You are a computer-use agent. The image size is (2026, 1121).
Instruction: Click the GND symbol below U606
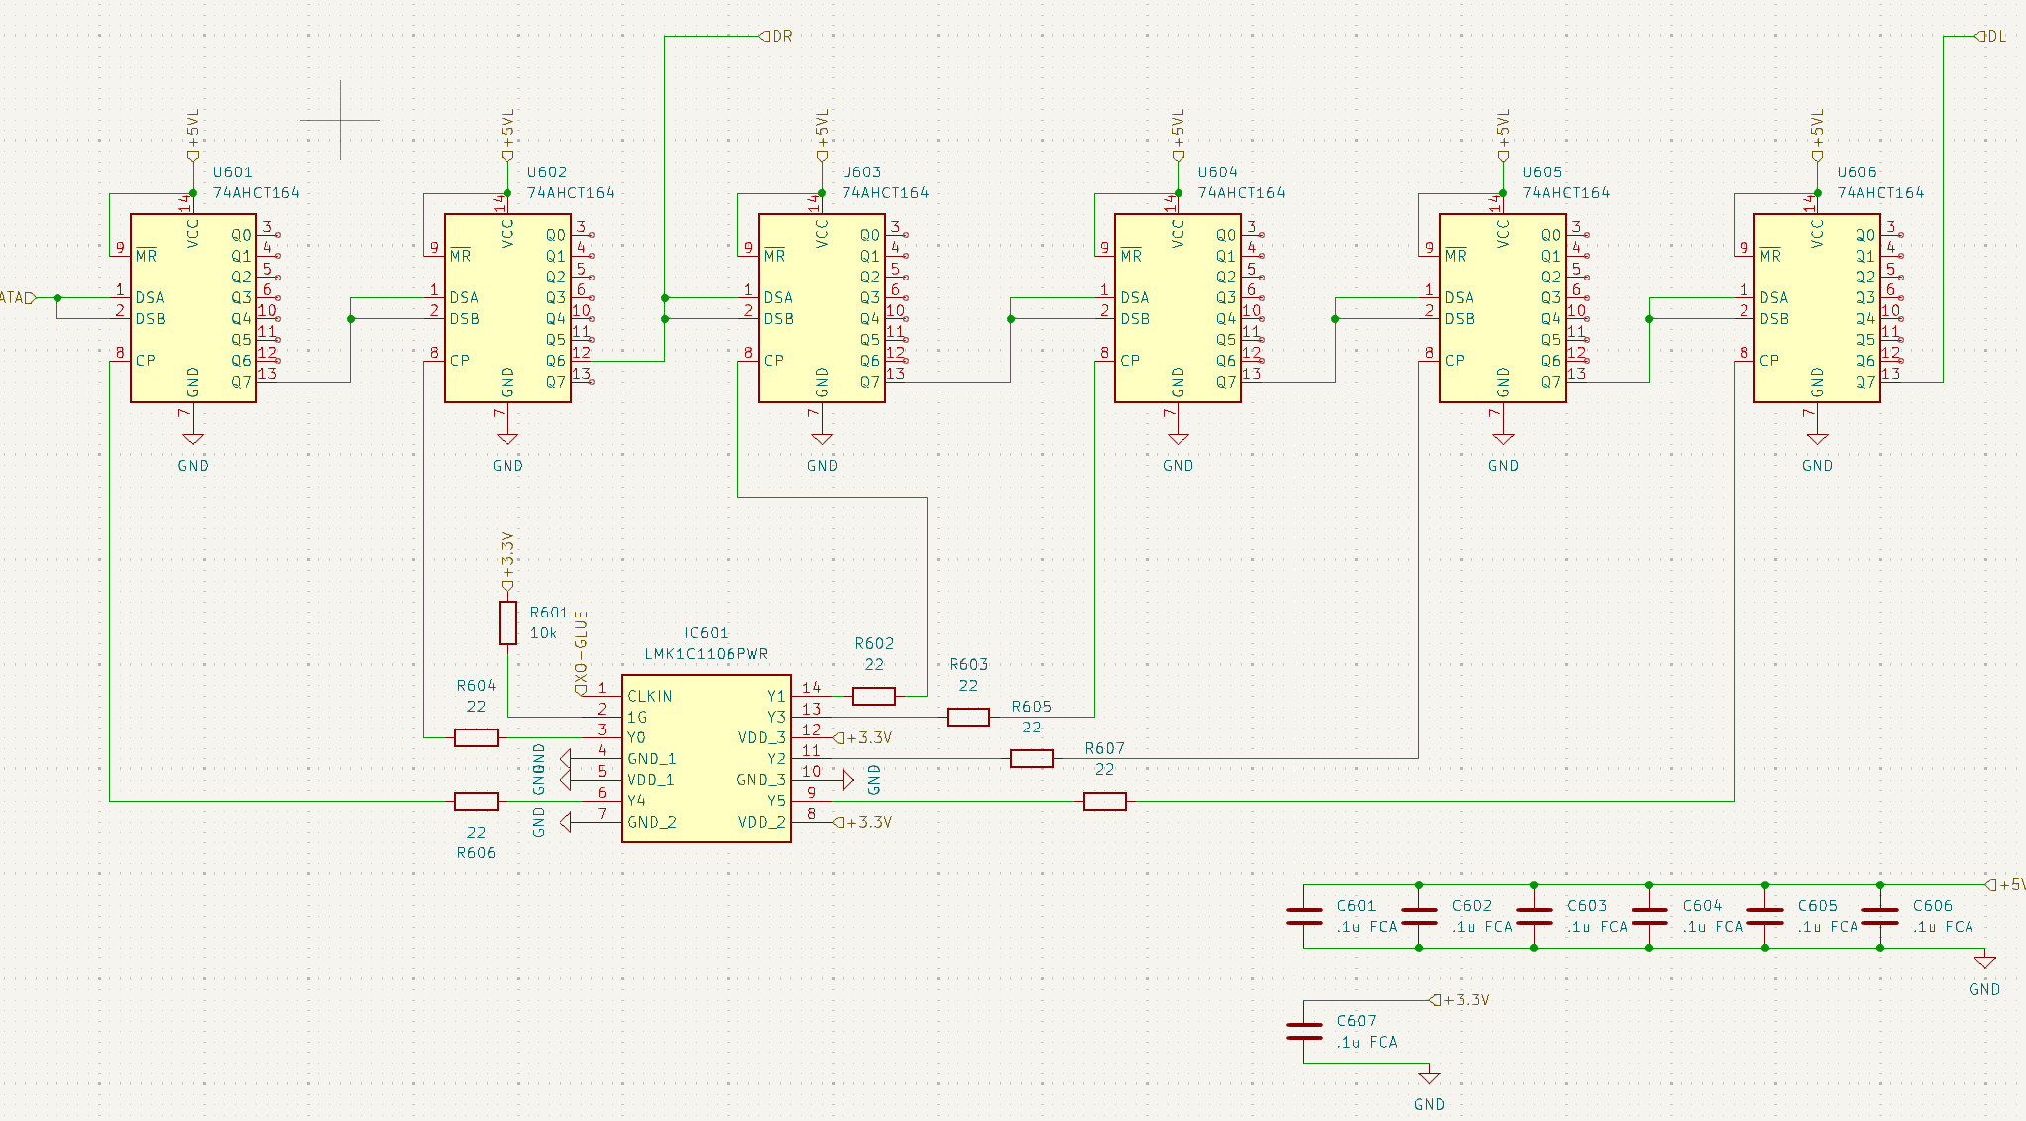pos(1817,439)
